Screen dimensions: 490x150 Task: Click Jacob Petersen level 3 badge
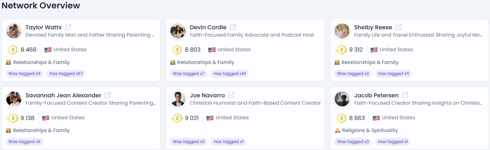click(x=341, y=118)
